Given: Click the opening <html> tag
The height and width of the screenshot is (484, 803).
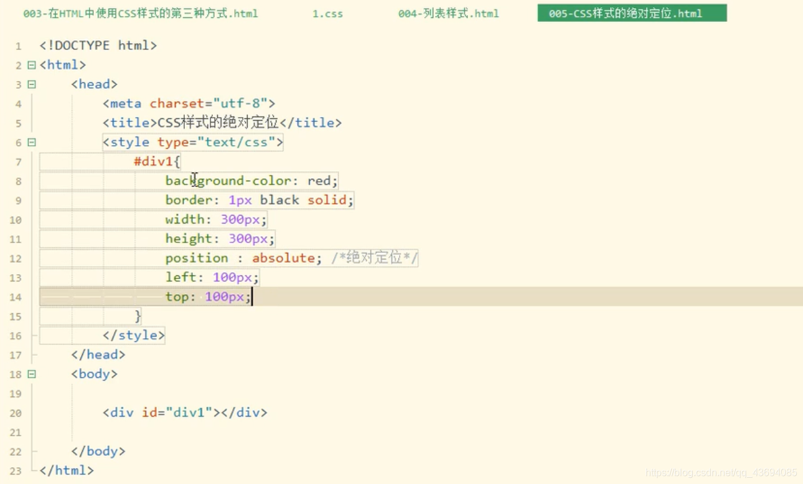Looking at the screenshot, I should click(x=63, y=65).
